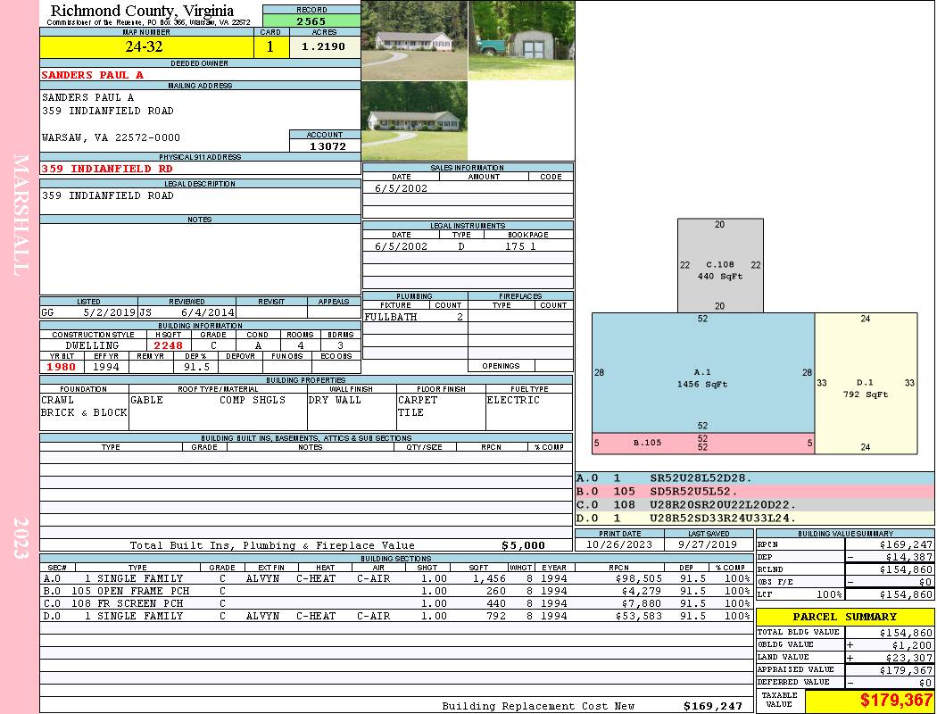Select deeded owner name SANDERS PAUL A
The width and height of the screenshot is (937, 714).
pos(93,75)
